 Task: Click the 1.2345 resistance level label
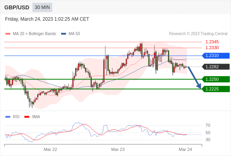(x=212, y=42)
